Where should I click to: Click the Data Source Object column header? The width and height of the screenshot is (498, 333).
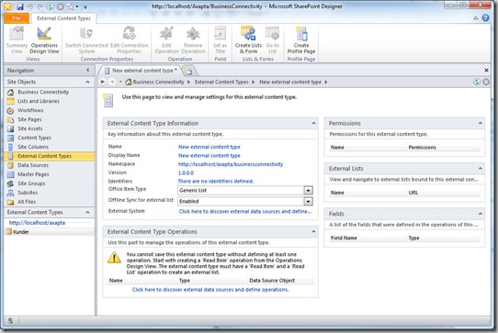click(272, 281)
